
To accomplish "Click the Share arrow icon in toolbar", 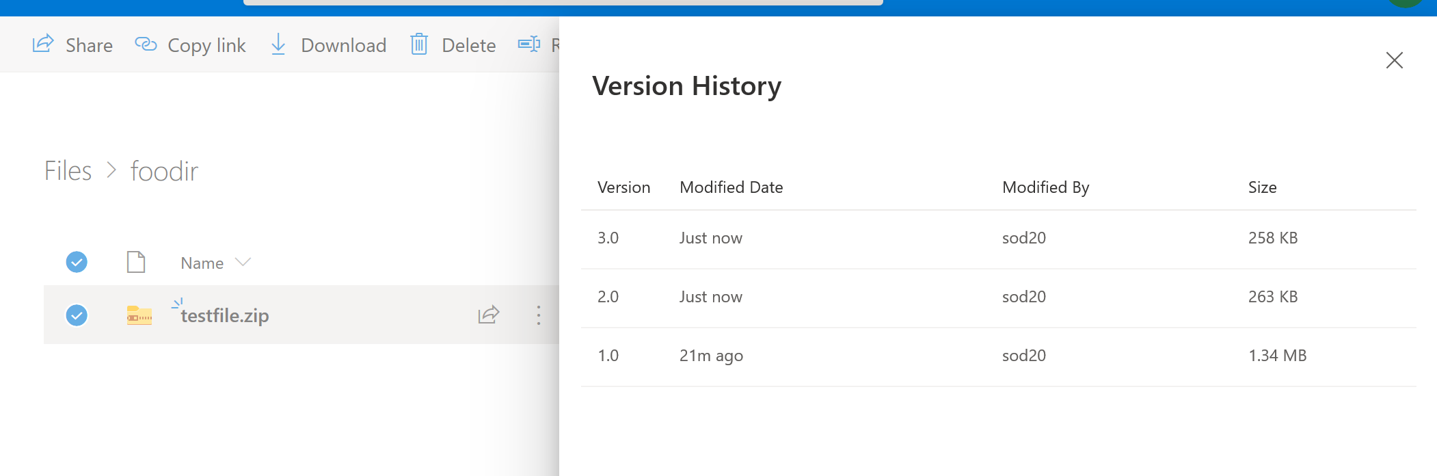I will click(43, 44).
